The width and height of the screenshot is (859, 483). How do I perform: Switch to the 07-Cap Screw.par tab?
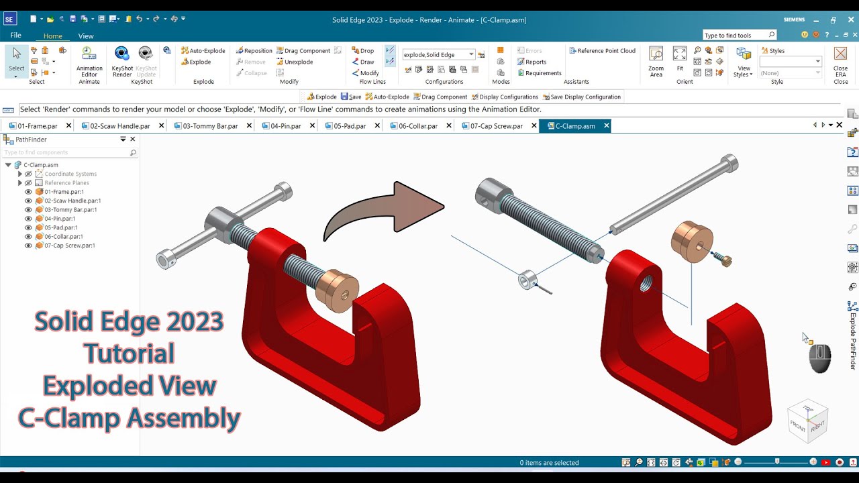click(x=496, y=125)
